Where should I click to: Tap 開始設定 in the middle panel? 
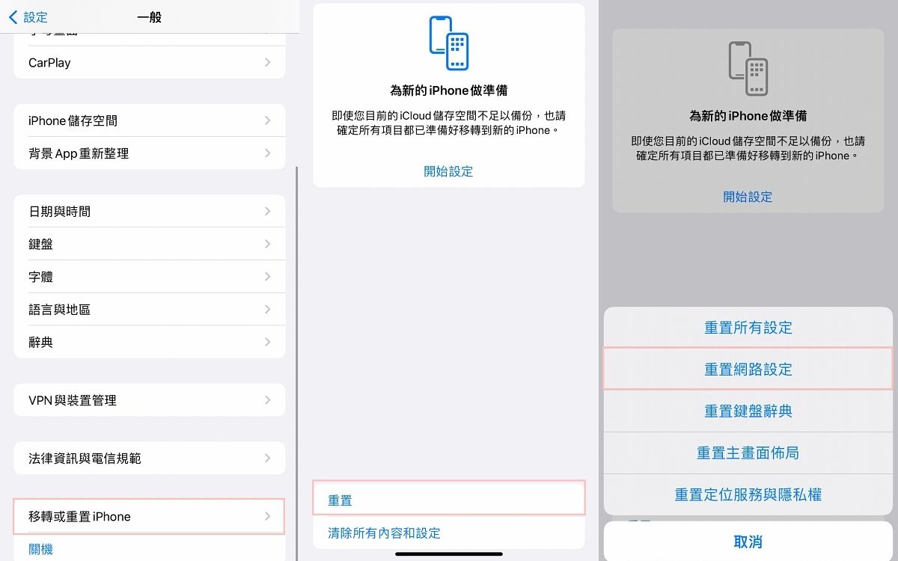448,171
